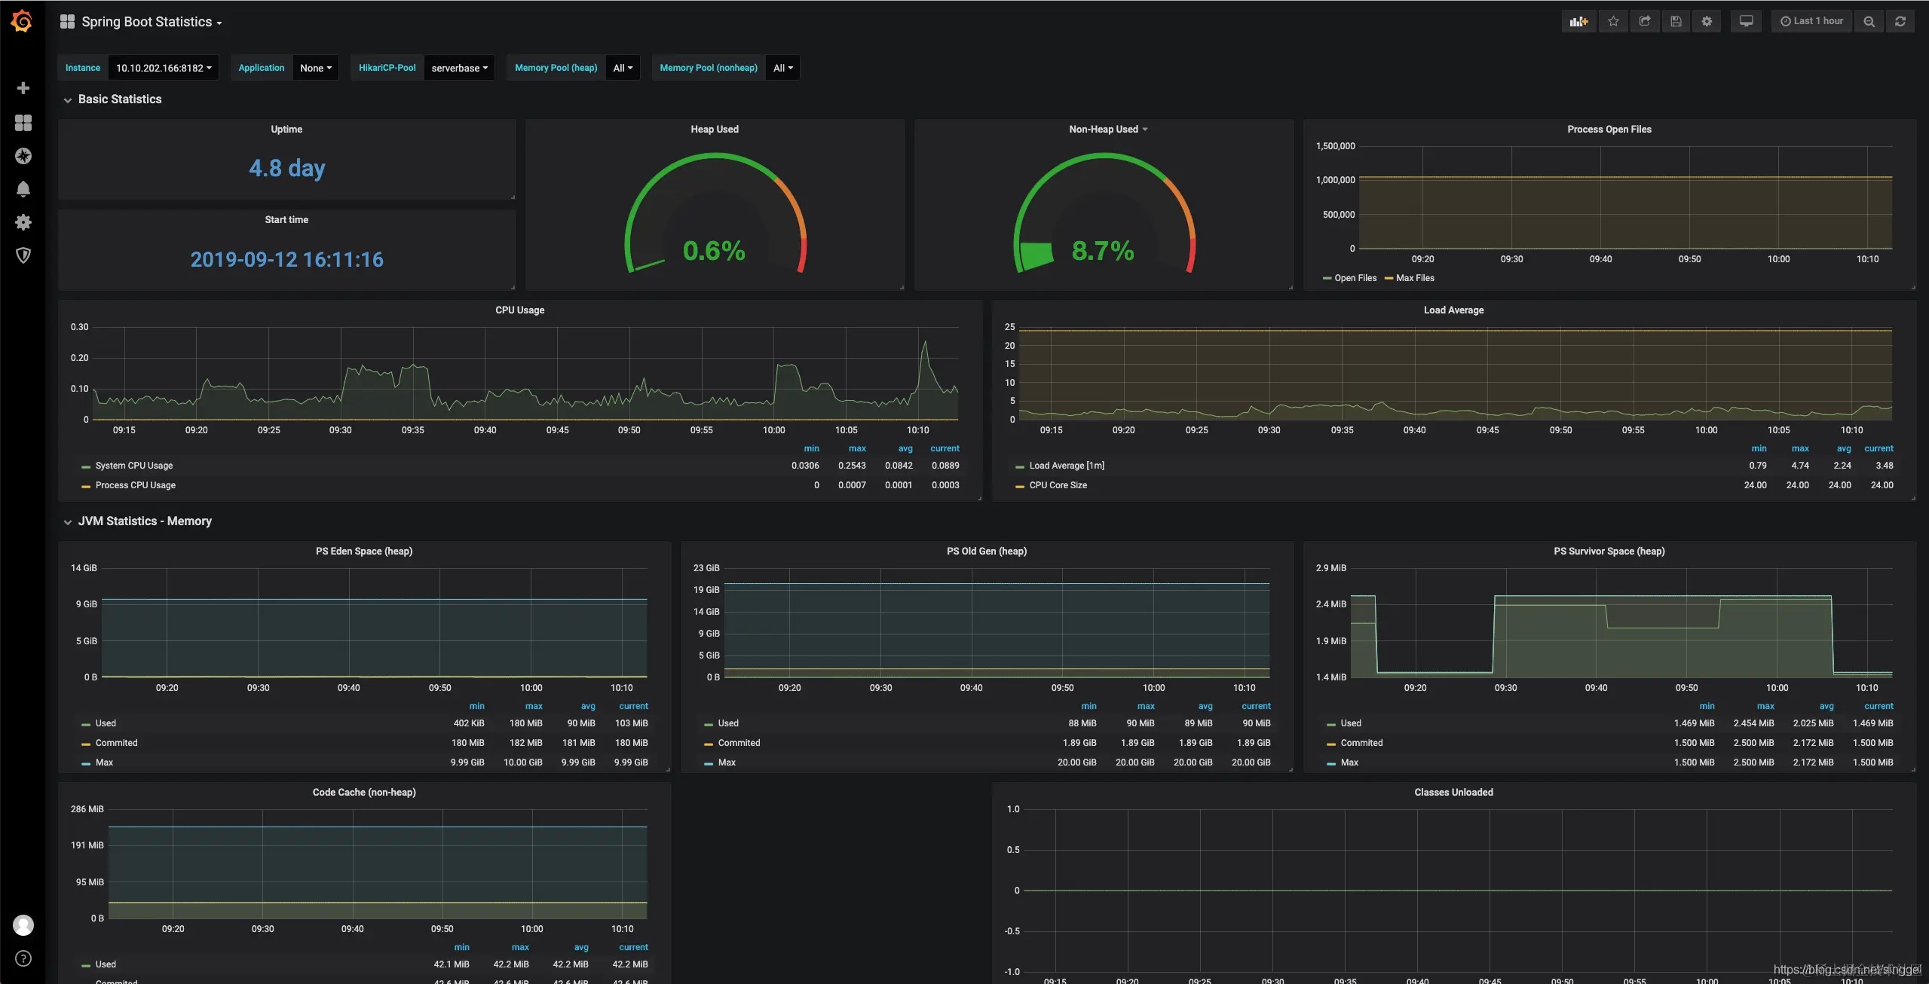This screenshot has width=1929, height=984.
Task: Open the HikariCP-Pool serverbase dropdown
Action: pos(459,68)
